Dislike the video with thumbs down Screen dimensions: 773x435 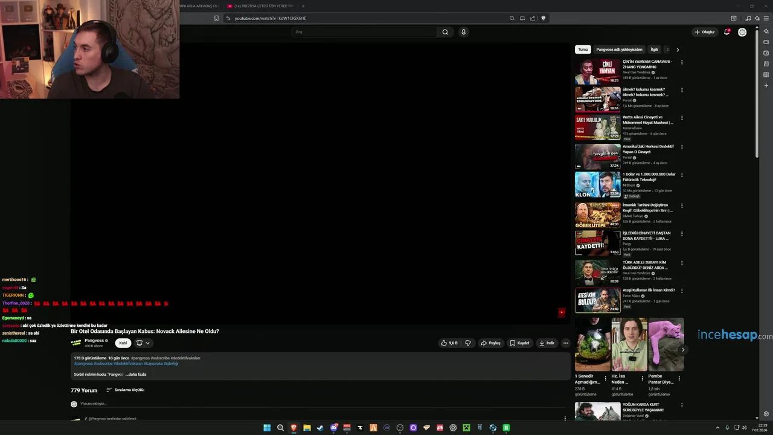tap(467, 343)
